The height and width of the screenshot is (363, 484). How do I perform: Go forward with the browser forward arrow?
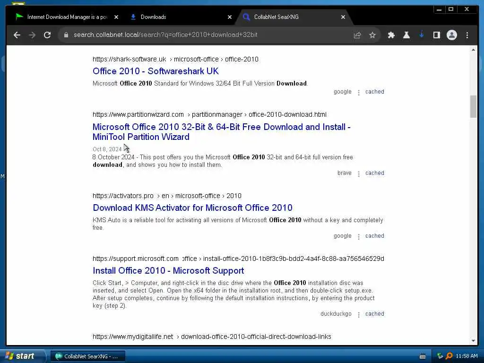32,35
